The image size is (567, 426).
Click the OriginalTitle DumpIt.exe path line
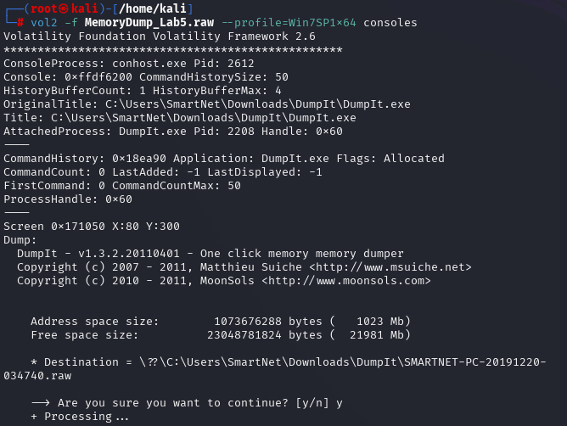(207, 104)
